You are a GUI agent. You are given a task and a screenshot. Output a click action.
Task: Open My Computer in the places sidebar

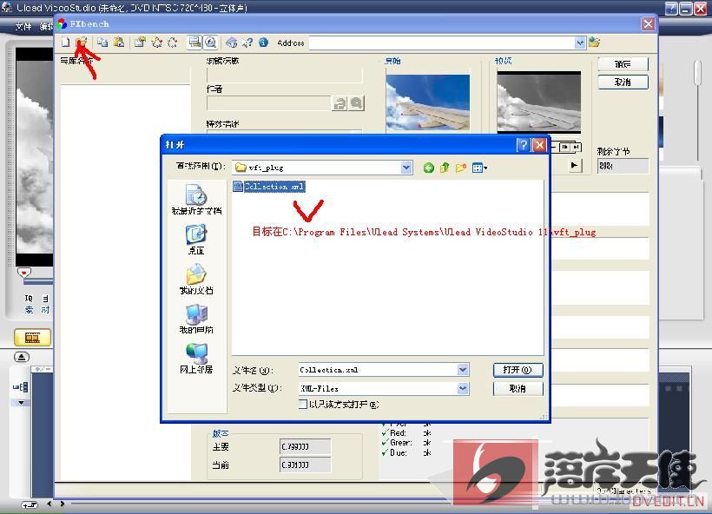196,319
